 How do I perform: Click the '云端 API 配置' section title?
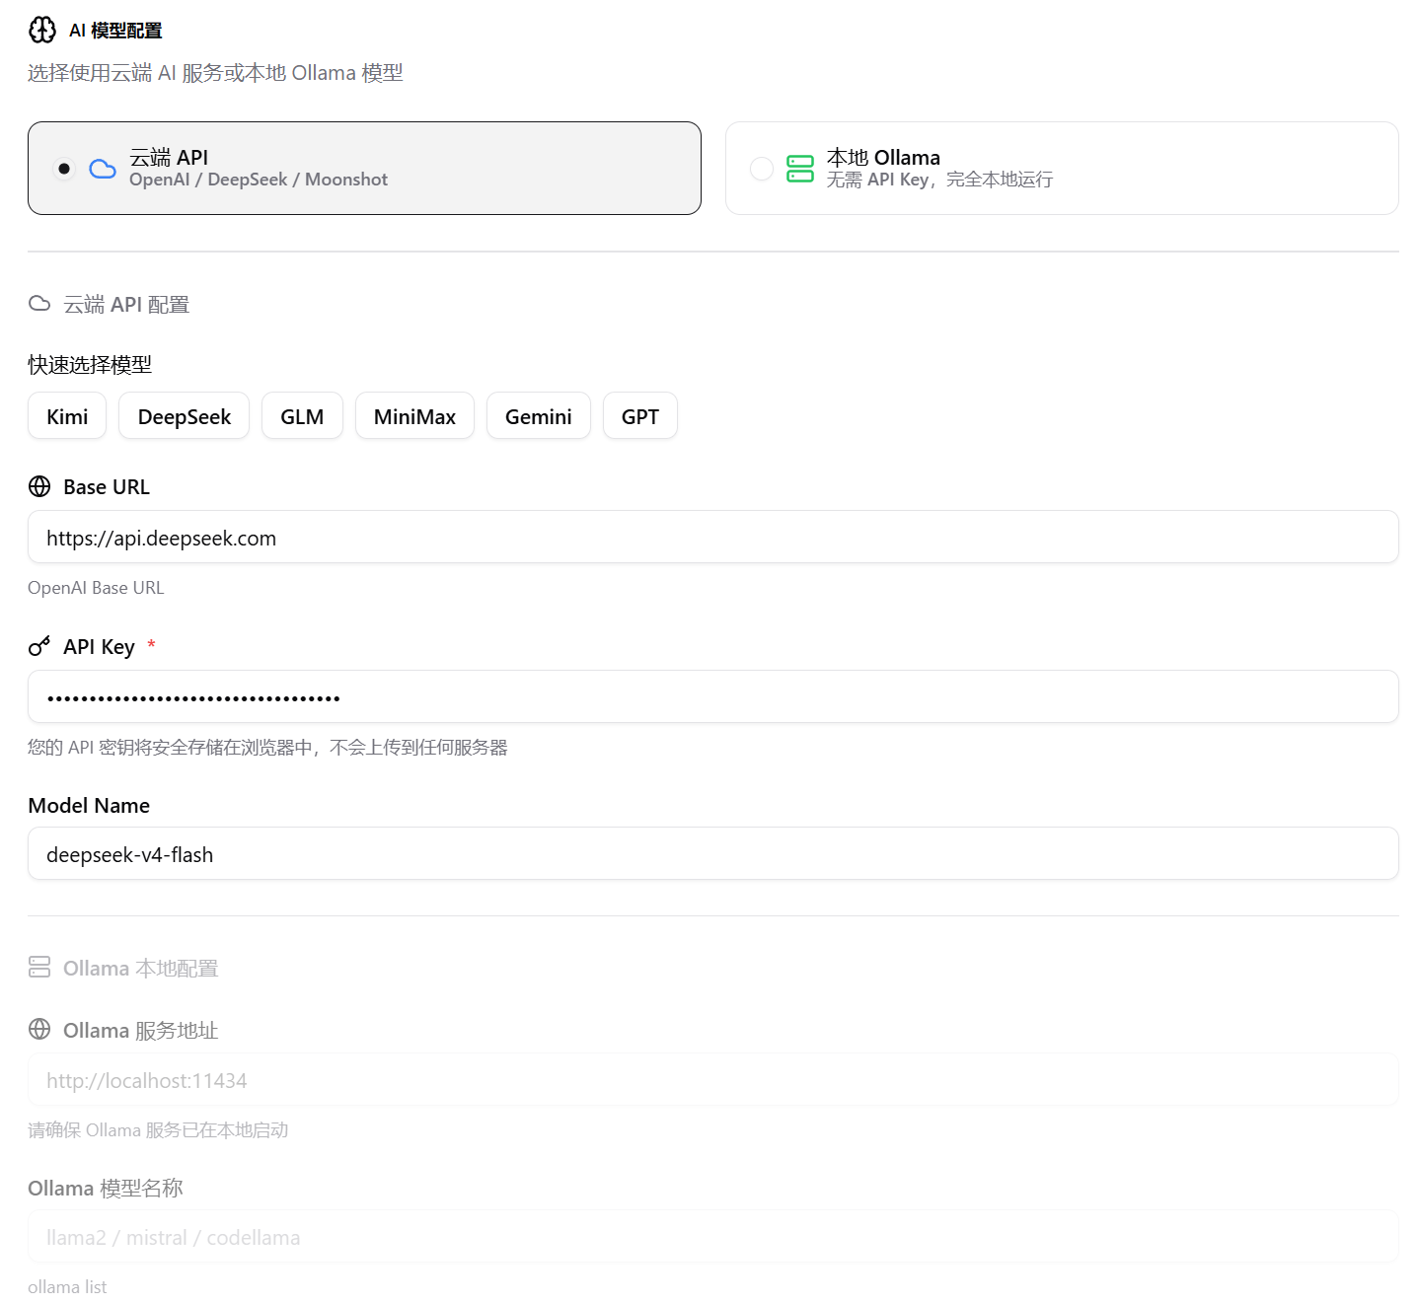tap(126, 305)
